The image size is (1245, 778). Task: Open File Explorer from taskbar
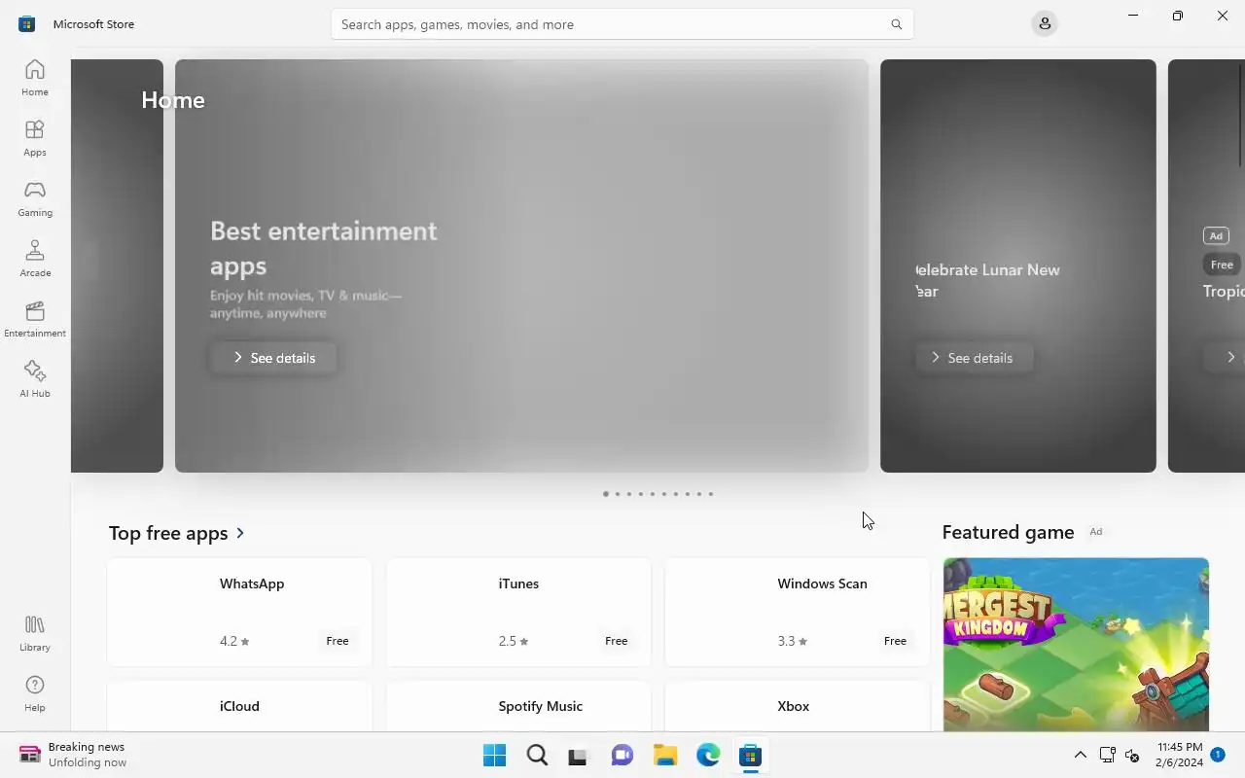[665, 756]
